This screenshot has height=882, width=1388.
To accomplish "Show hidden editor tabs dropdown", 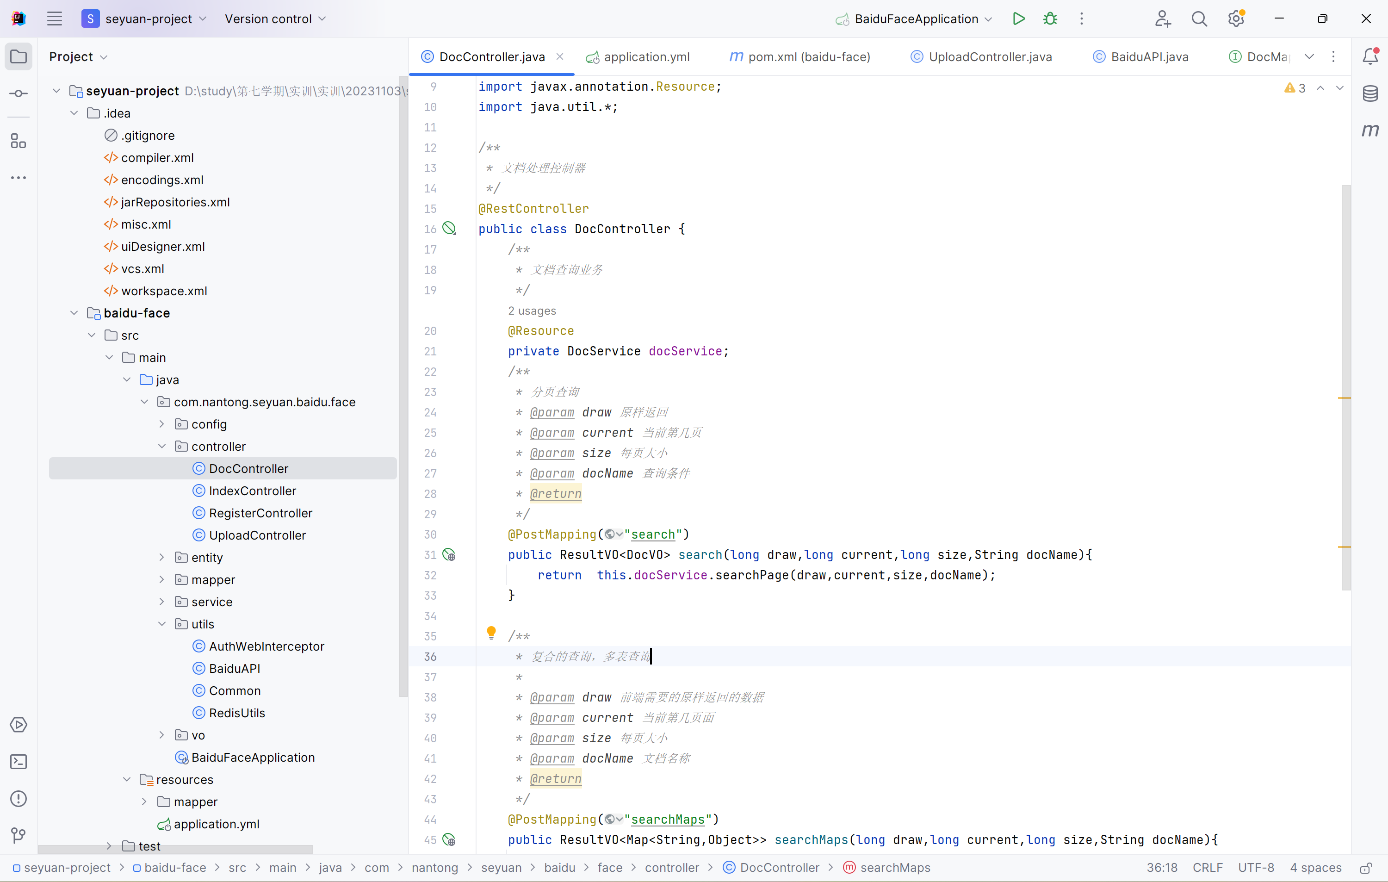I will [1309, 56].
